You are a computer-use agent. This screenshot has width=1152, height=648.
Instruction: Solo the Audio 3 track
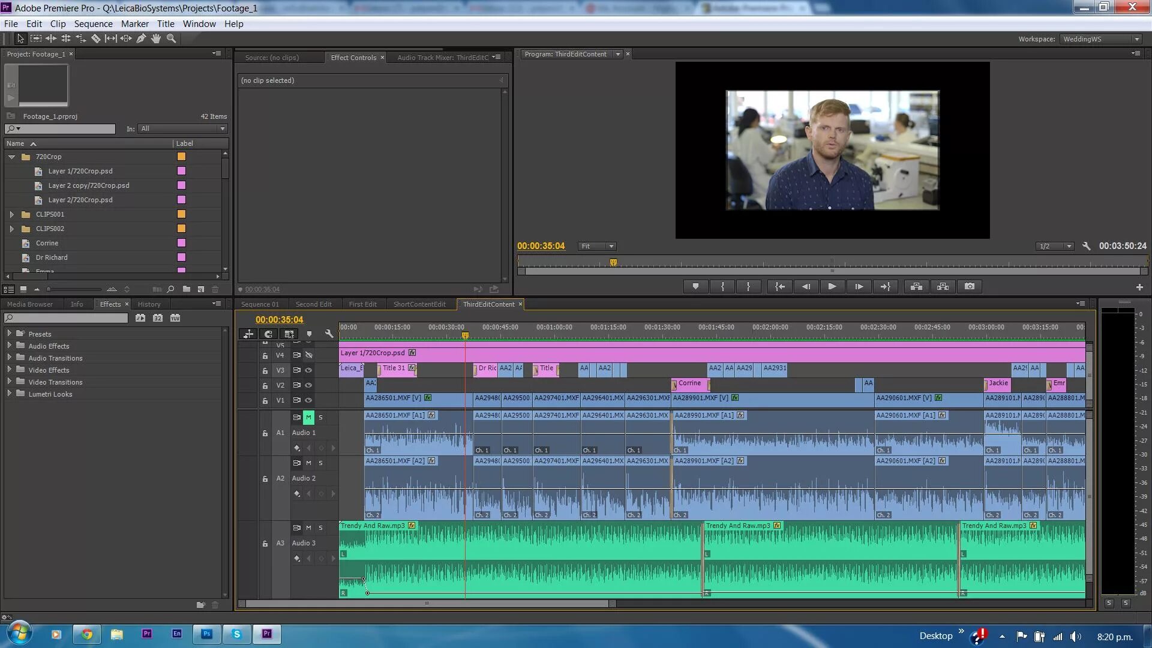[320, 528]
